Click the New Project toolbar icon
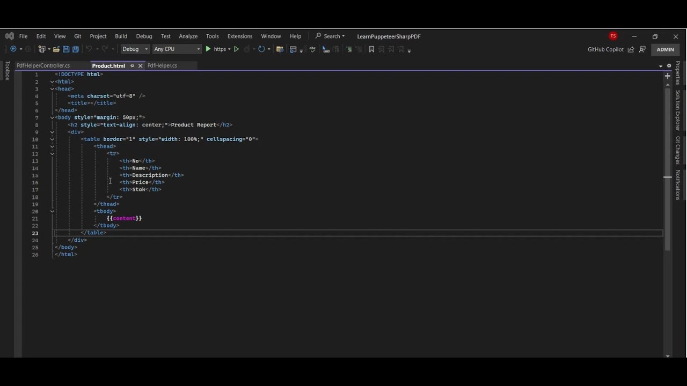Screen dimensions: 687x386 (x=42, y=49)
